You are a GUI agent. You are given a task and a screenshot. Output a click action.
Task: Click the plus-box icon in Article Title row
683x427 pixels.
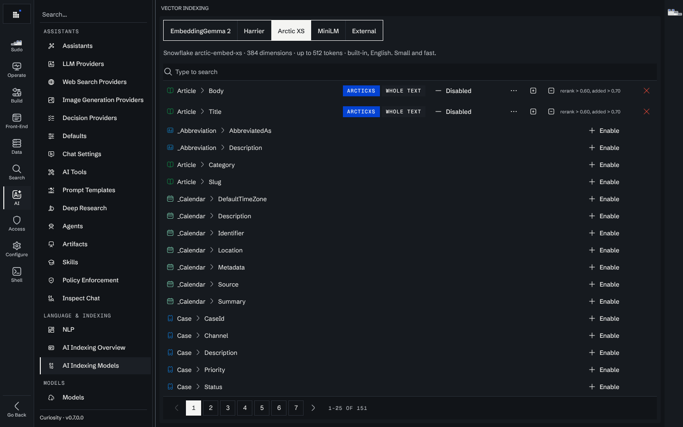click(x=533, y=111)
